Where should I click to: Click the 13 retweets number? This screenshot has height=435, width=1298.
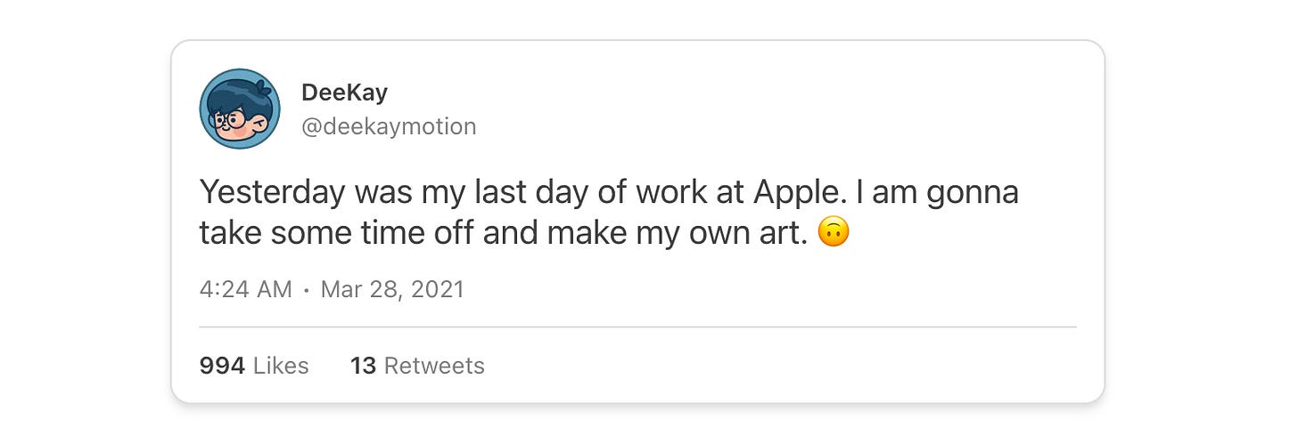[363, 366]
